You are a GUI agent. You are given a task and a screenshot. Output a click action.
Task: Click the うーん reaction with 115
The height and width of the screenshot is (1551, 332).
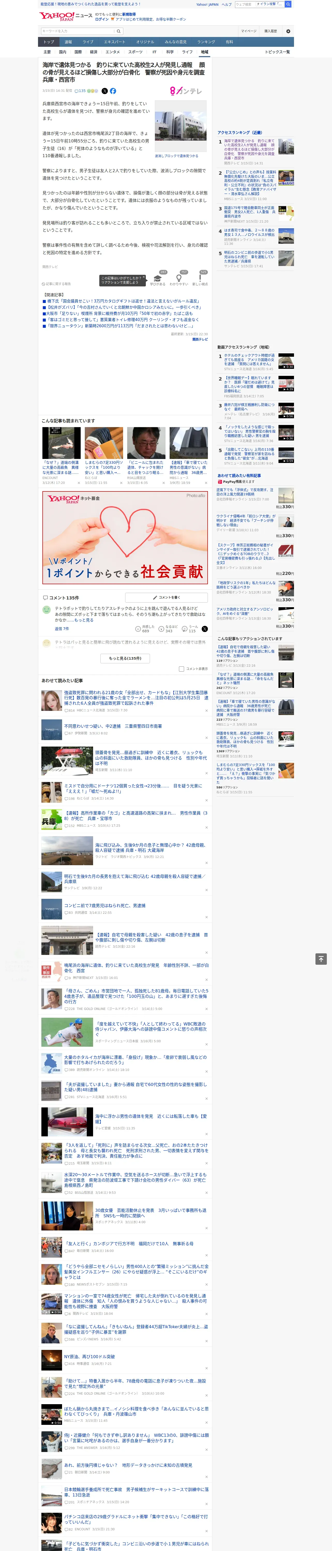pyautogui.click(x=190, y=629)
